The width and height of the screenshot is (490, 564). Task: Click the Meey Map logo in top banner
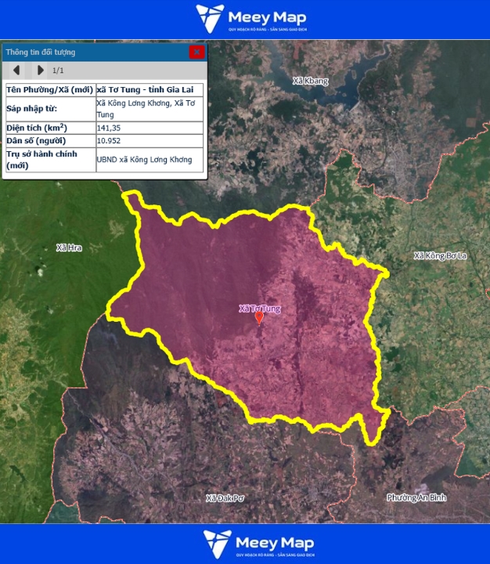pyautogui.click(x=251, y=19)
